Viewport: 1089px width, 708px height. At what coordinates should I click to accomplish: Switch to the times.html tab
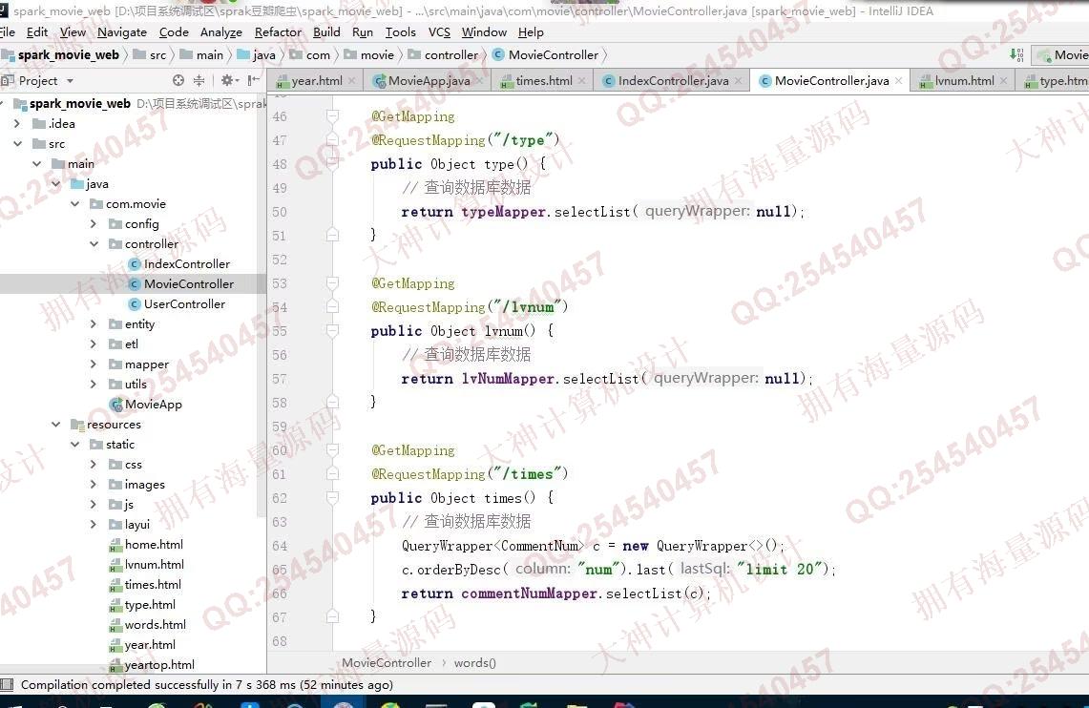(544, 80)
